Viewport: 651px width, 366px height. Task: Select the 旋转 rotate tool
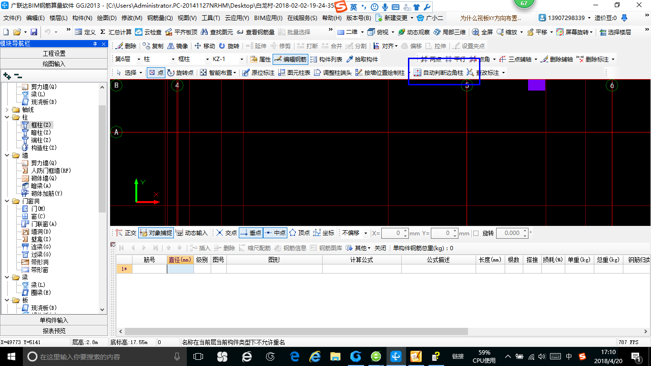coord(229,46)
